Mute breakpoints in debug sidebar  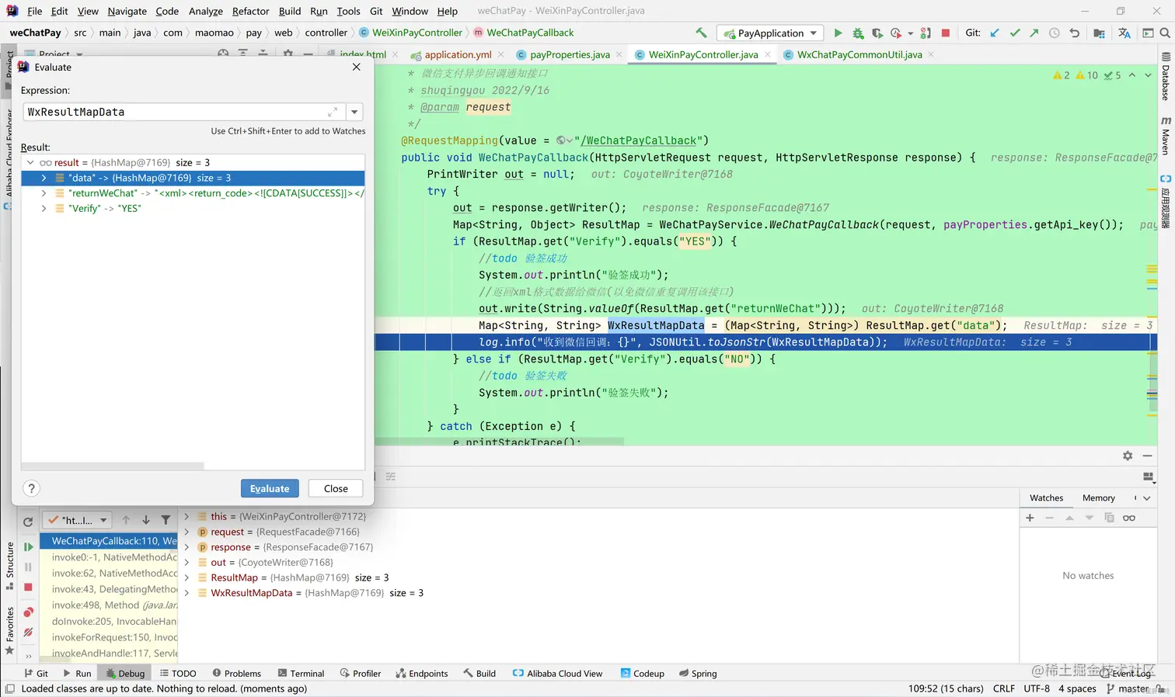click(x=28, y=633)
